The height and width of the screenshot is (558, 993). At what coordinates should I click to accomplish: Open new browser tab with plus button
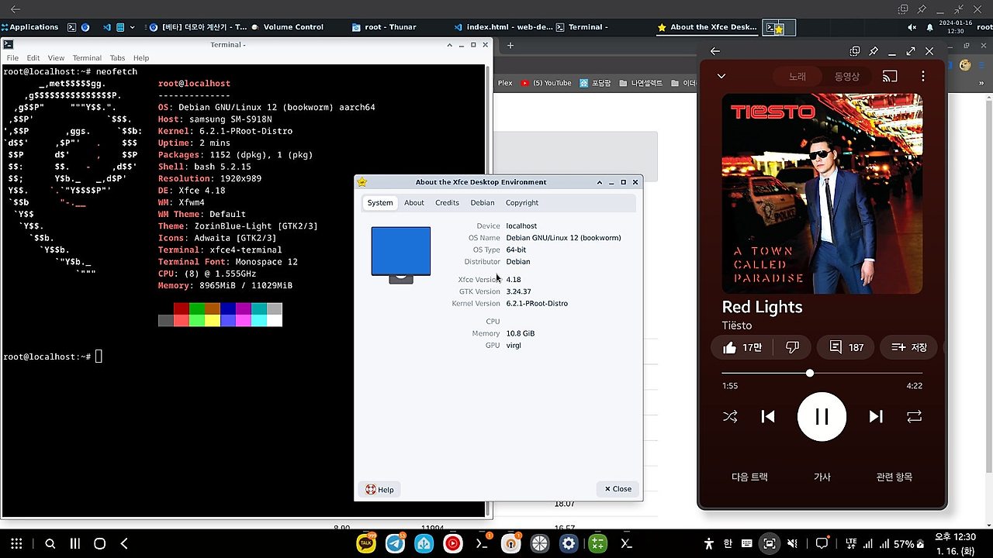pyautogui.click(x=510, y=46)
